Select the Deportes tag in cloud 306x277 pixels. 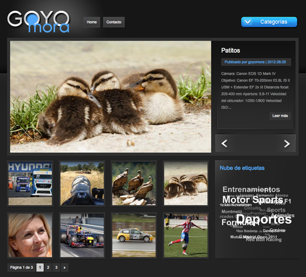(264, 219)
